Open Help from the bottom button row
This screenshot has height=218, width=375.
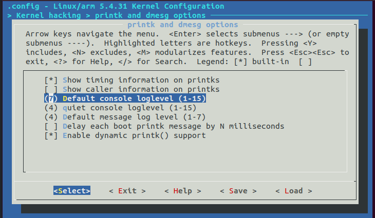point(182,191)
